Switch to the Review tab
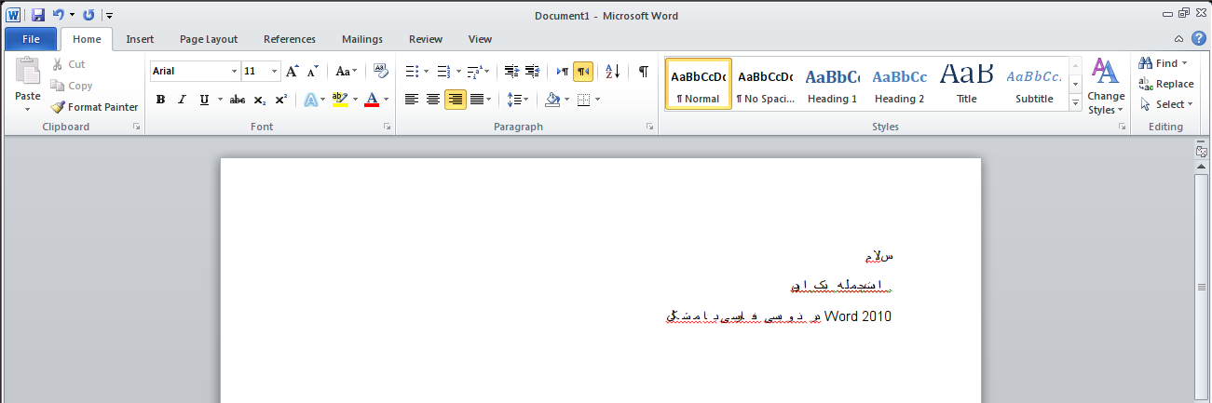 pos(426,39)
